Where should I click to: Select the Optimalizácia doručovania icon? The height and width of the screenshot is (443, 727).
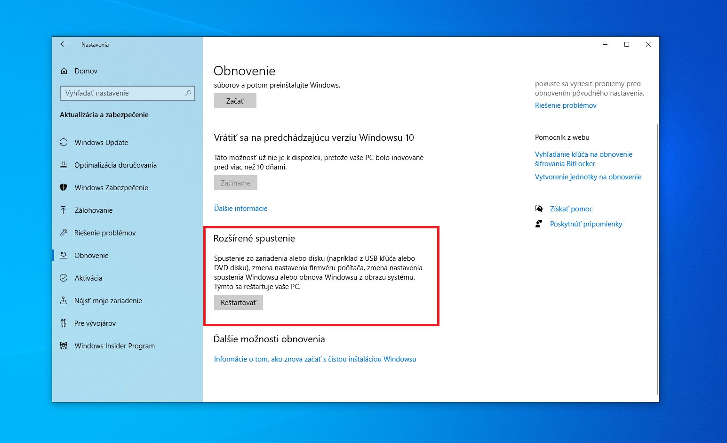(x=64, y=165)
